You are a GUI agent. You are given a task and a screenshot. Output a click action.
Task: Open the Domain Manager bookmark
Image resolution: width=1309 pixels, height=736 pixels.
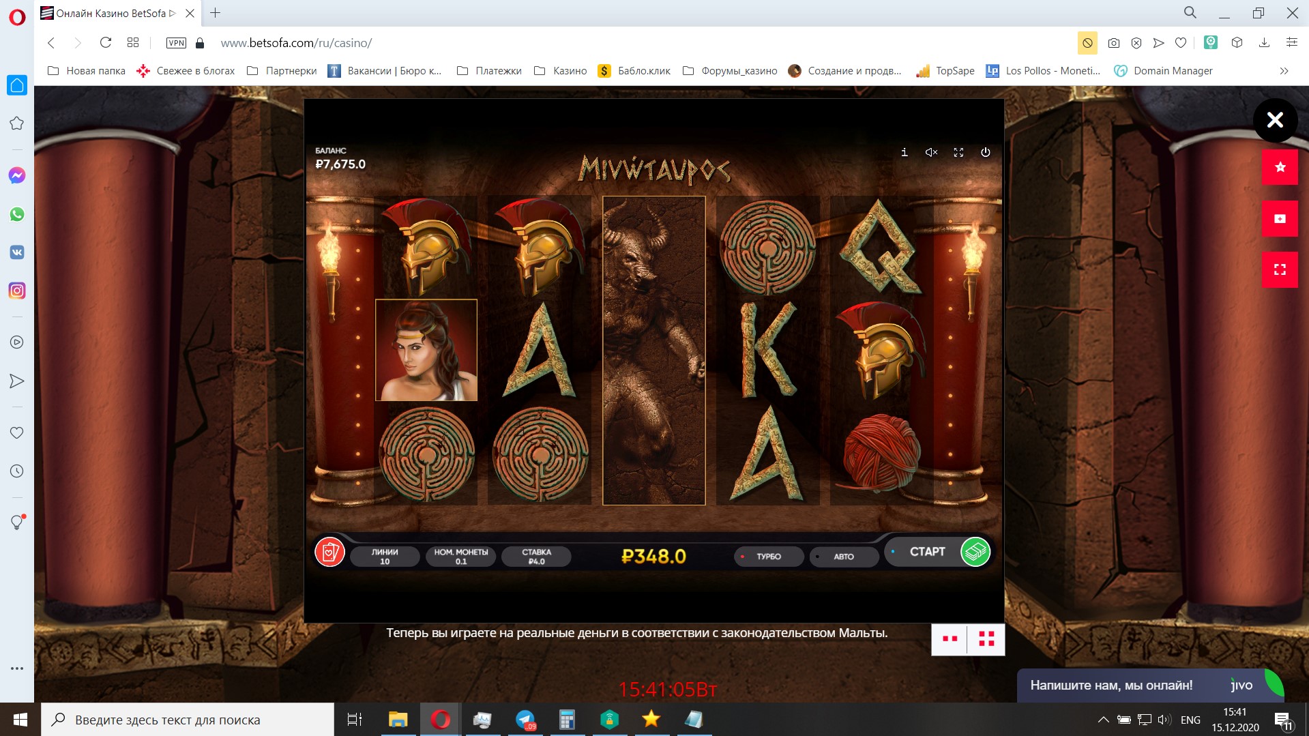click(1163, 71)
